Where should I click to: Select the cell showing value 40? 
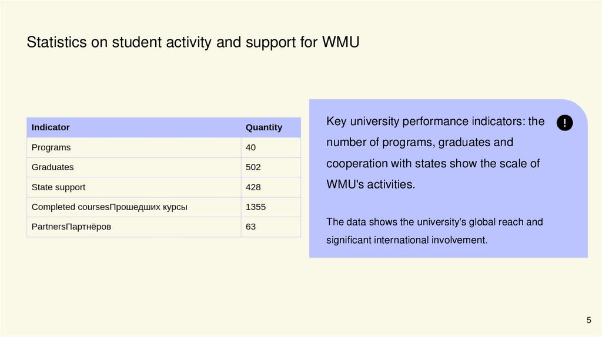coord(251,147)
